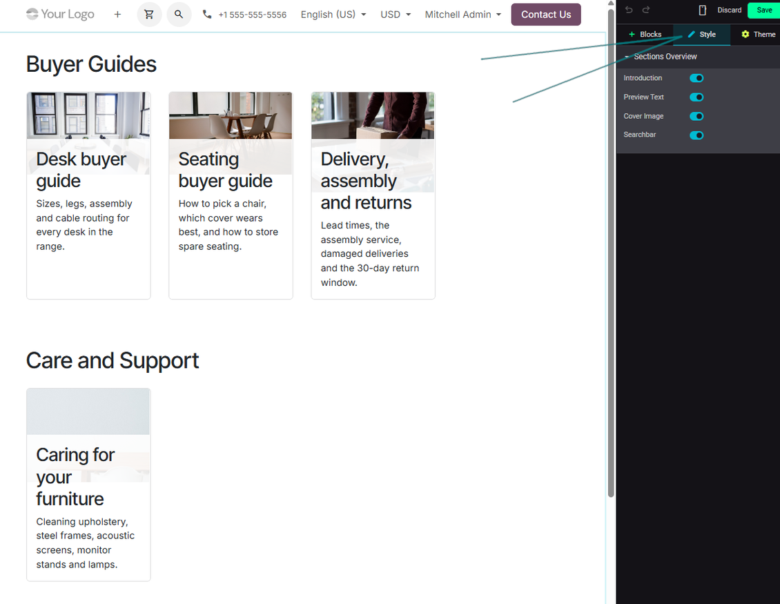Click the search magnifier icon
The width and height of the screenshot is (780, 604).
(179, 14)
